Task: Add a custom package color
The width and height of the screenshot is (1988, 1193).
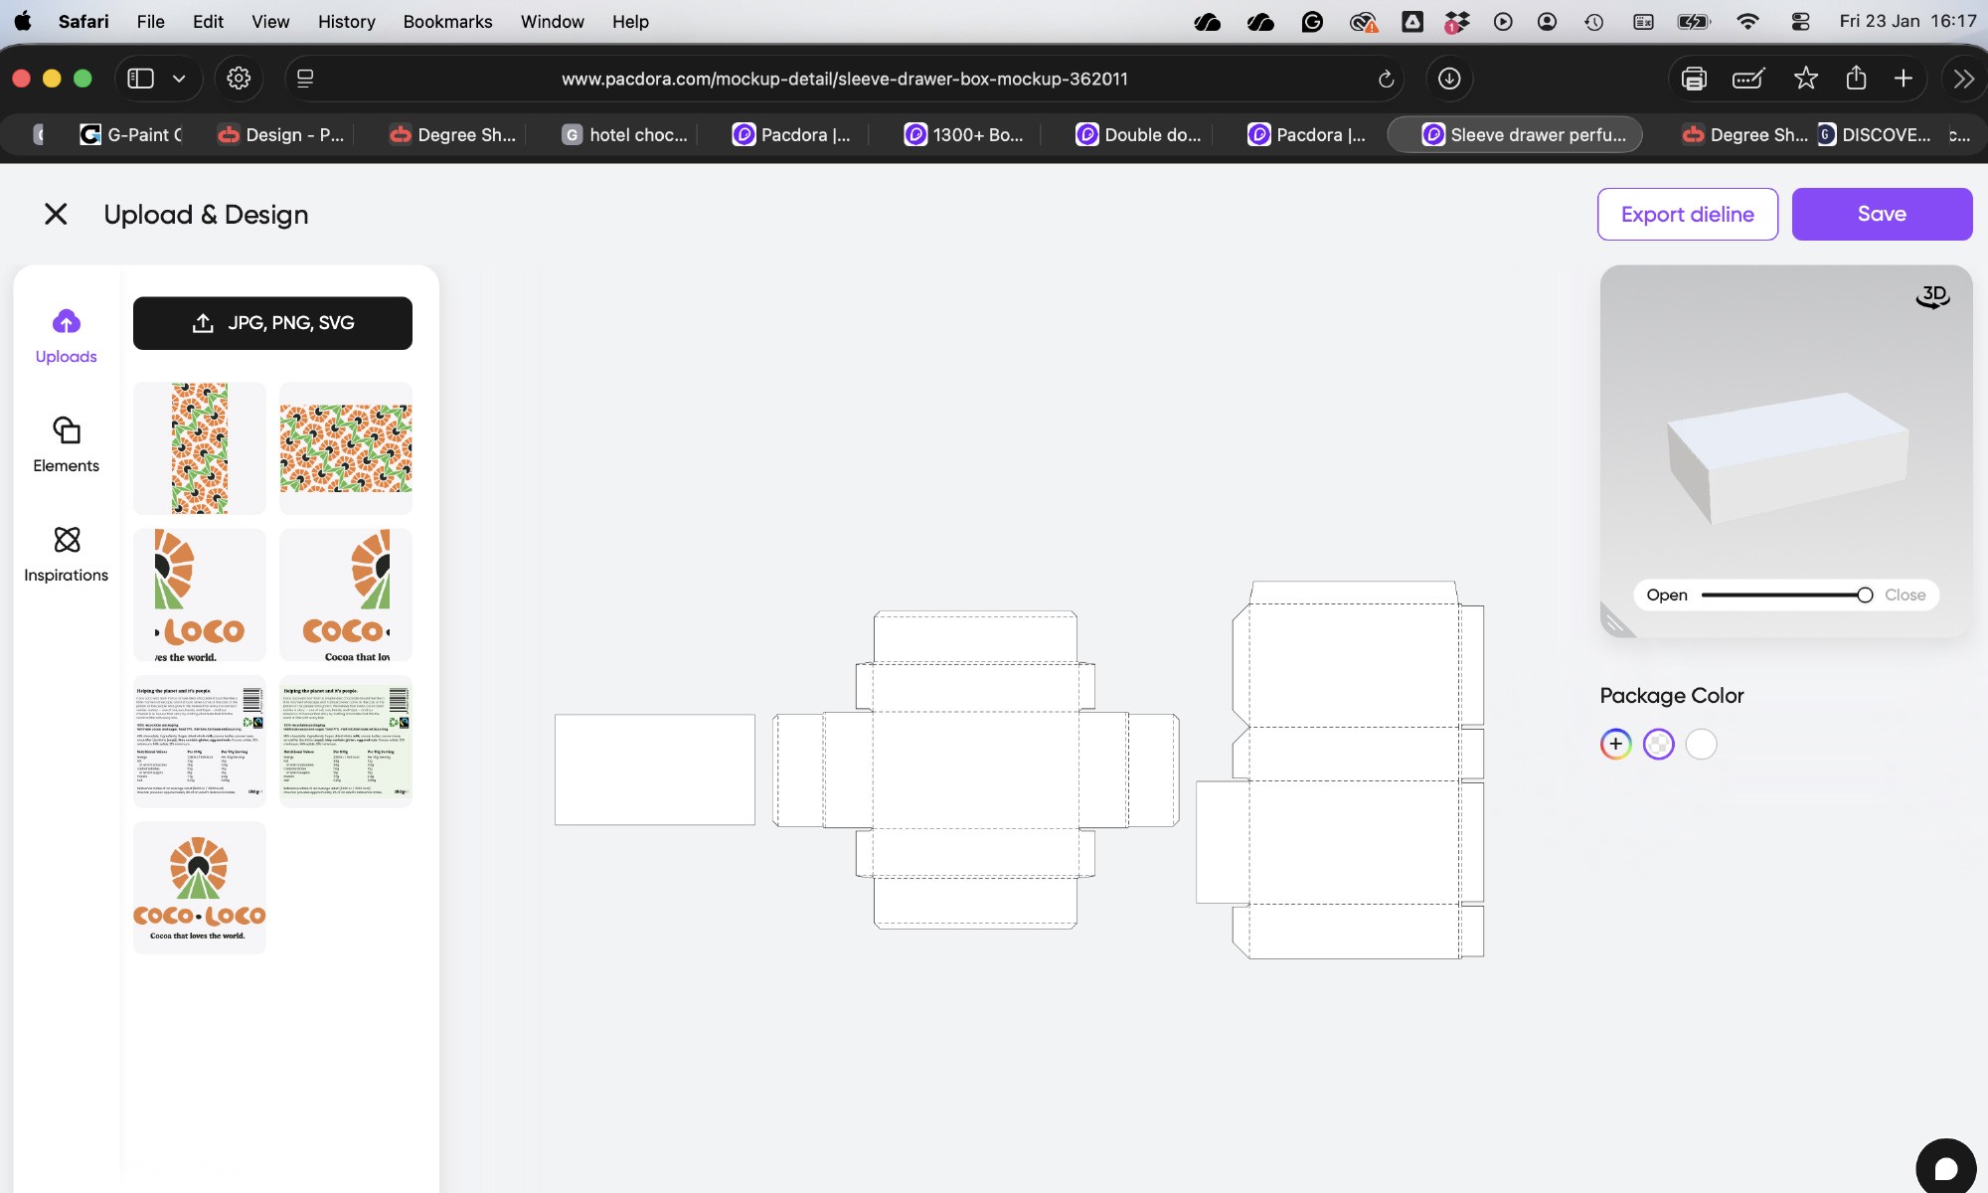Action: pos(1615,744)
